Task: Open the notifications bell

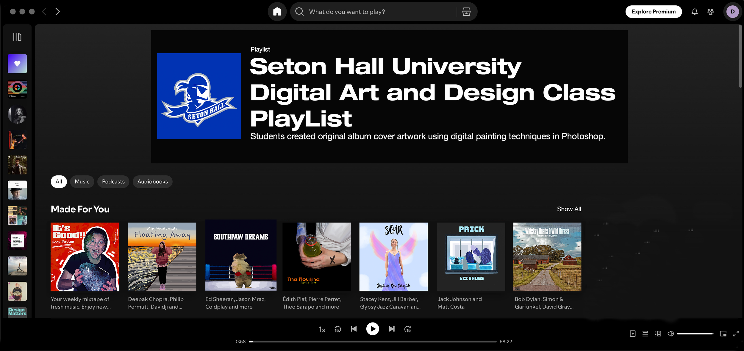Action: point(694,12)
